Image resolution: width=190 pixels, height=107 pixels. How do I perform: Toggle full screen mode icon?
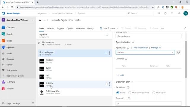click(185, 28)
